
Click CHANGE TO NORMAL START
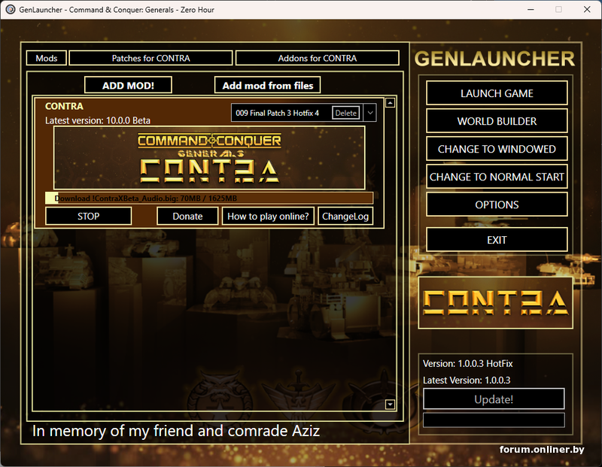[x=497, y=177]
